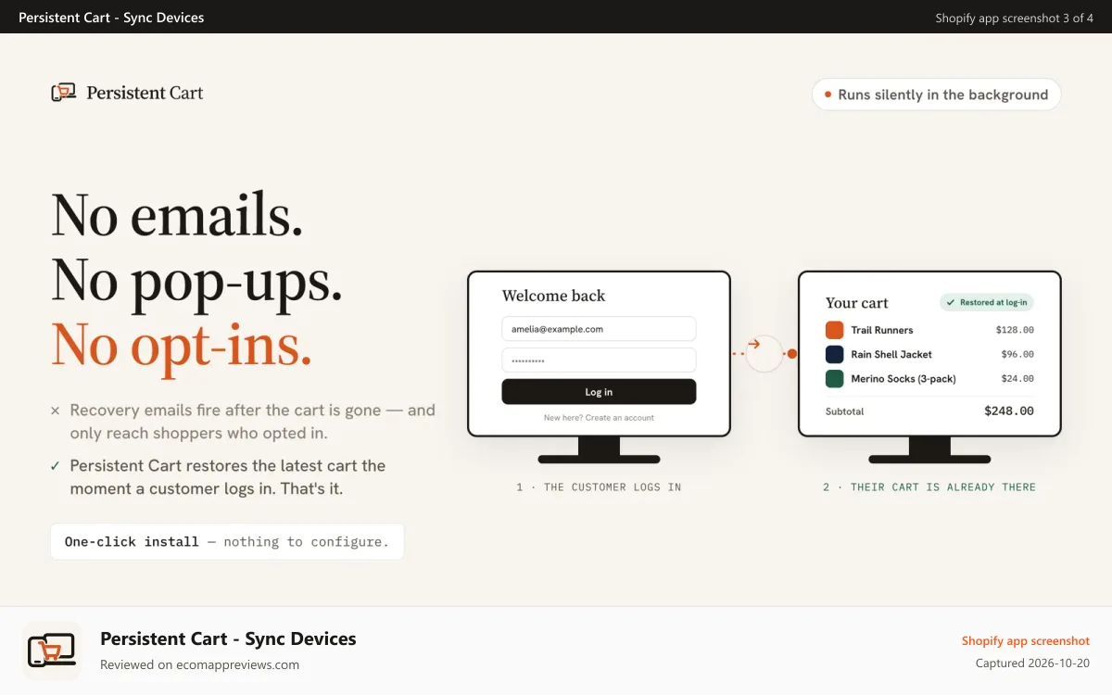1112x695 pixels.
Task: Click the orange dot in Runs silently badge
Action: 828,95
